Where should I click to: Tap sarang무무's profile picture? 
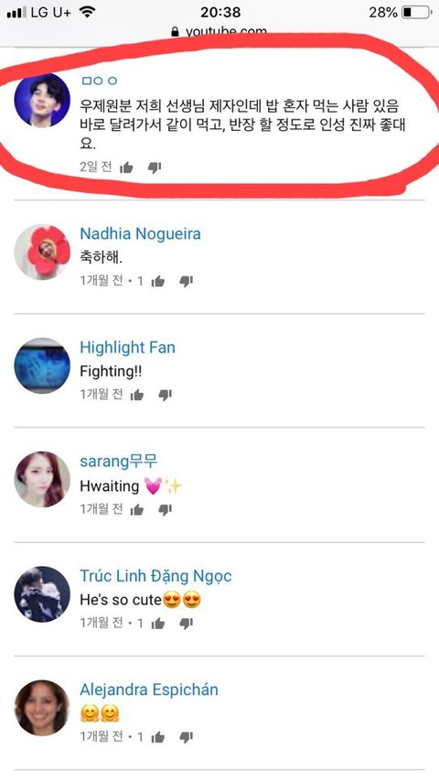tap(42, 480)
